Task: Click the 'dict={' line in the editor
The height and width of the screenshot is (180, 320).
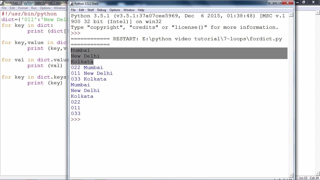Action: [x=34, y=19]
